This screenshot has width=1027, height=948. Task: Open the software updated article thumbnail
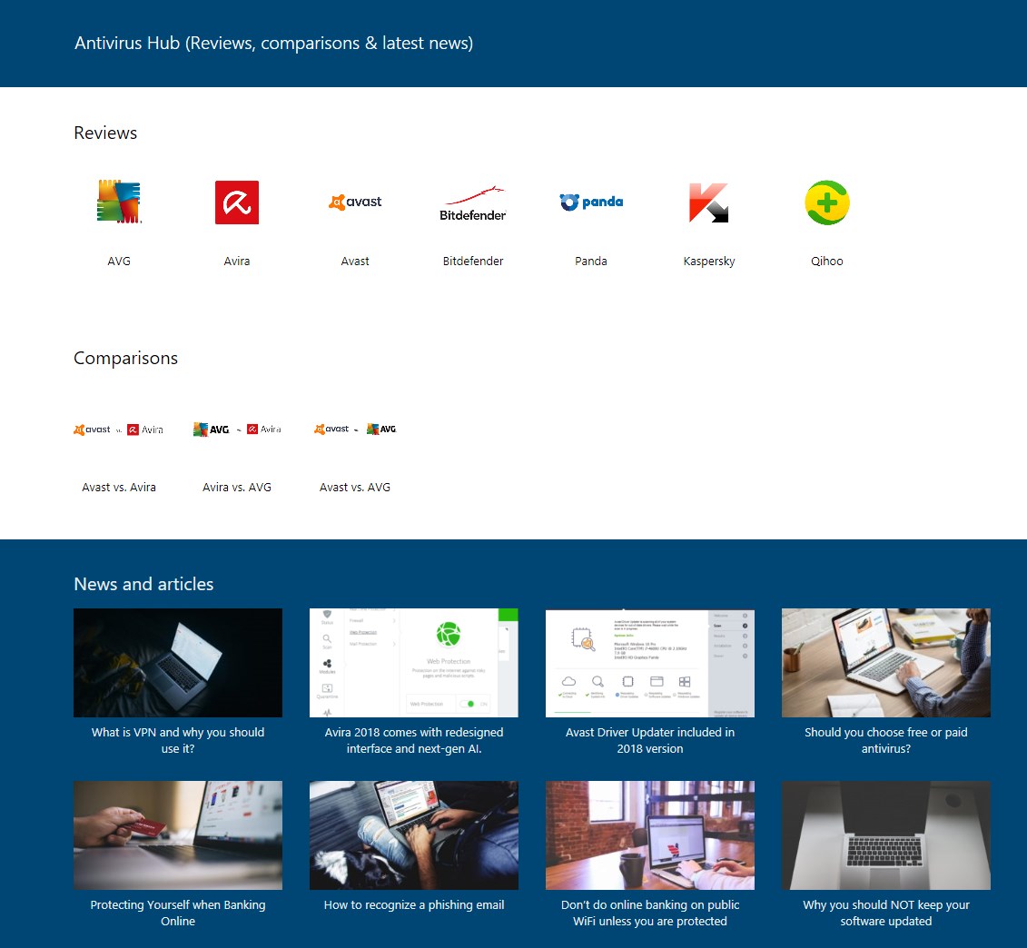point(886,834)
